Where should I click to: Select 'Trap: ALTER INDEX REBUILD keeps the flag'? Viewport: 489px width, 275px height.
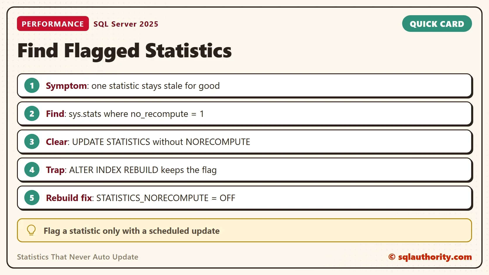click(131, 170)
